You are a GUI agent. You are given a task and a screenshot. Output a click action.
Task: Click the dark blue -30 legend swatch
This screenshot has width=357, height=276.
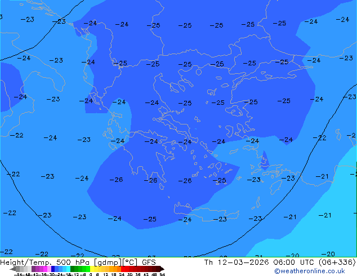53,269
